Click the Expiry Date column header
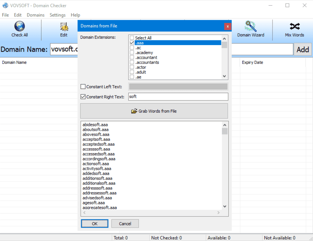This screenshot has height=241, width=313. (x=252, y=62)
